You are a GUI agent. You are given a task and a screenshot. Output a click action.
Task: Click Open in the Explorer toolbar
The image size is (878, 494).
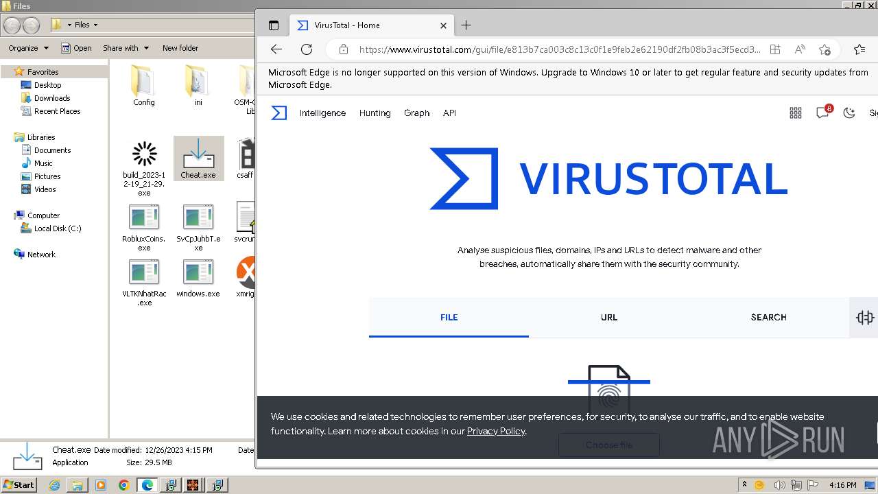76,48
